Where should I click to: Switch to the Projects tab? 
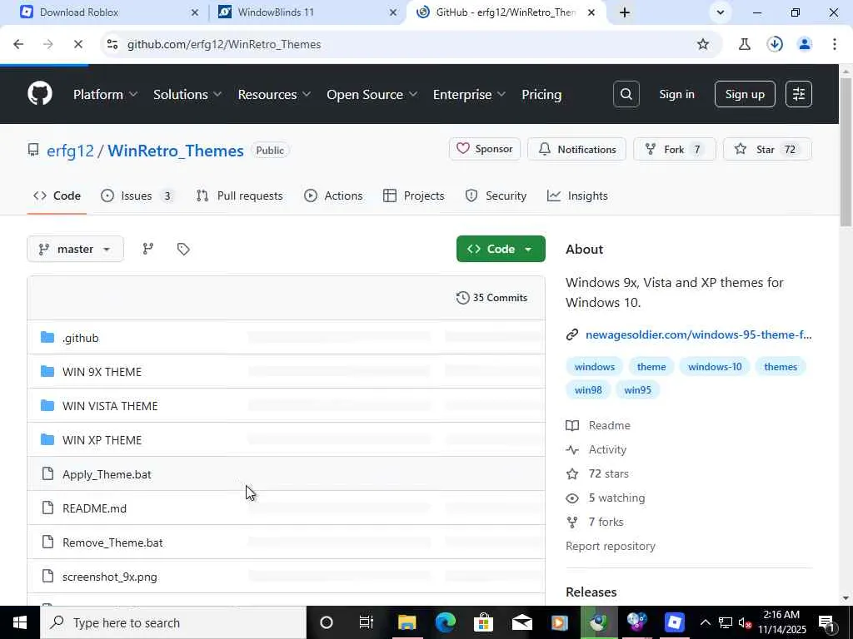413,196
